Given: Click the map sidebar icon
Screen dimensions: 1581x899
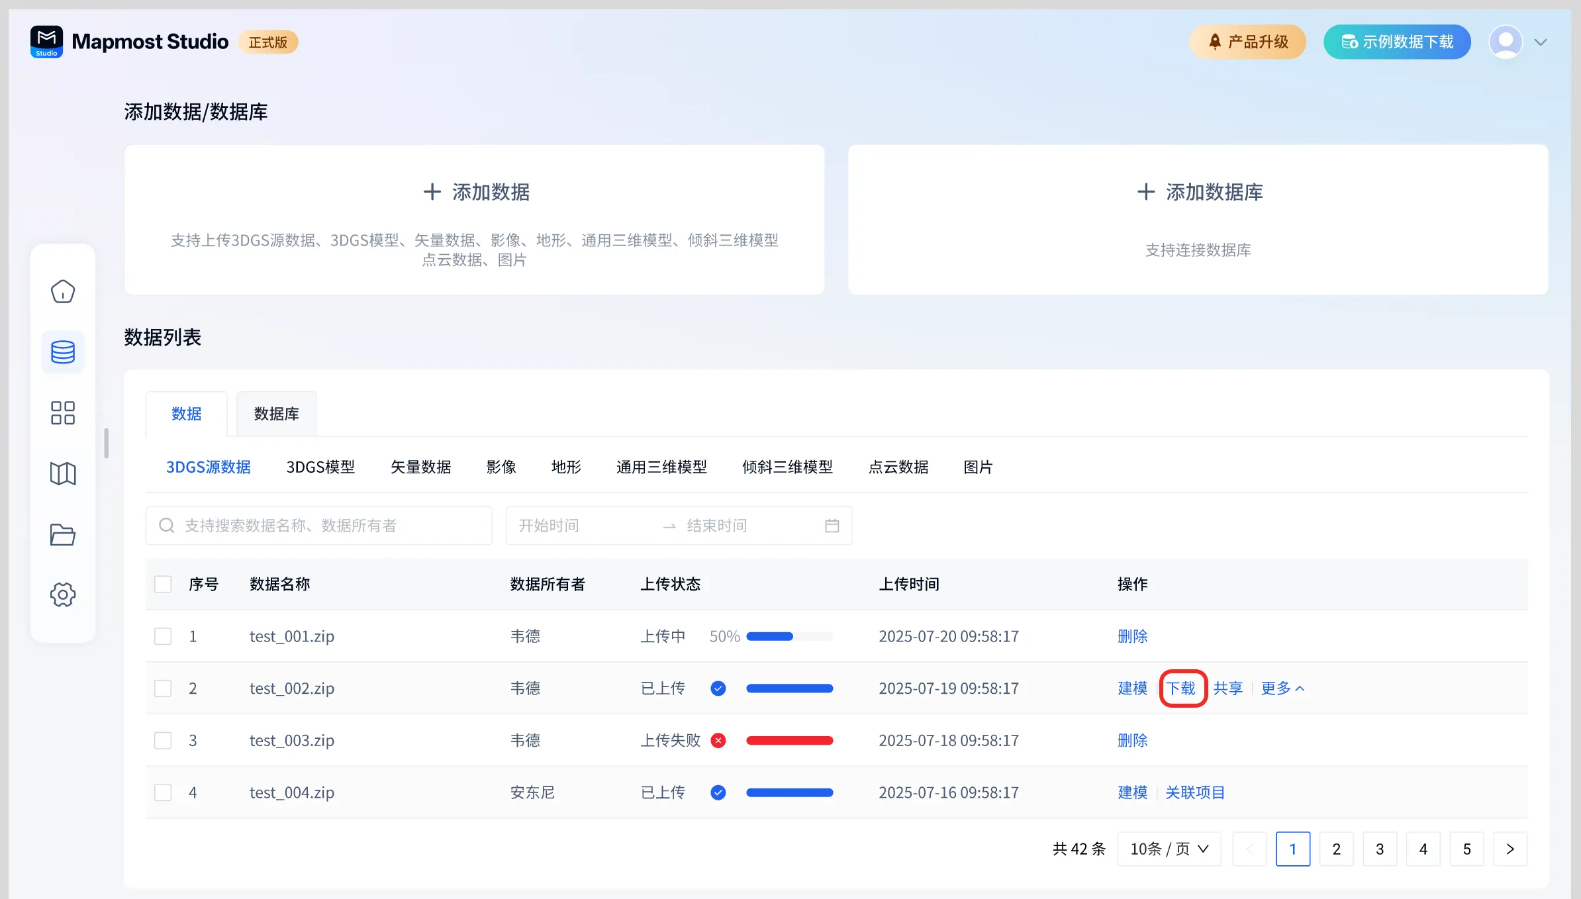Looking at the screenshot, I should (x=63, y=473).
